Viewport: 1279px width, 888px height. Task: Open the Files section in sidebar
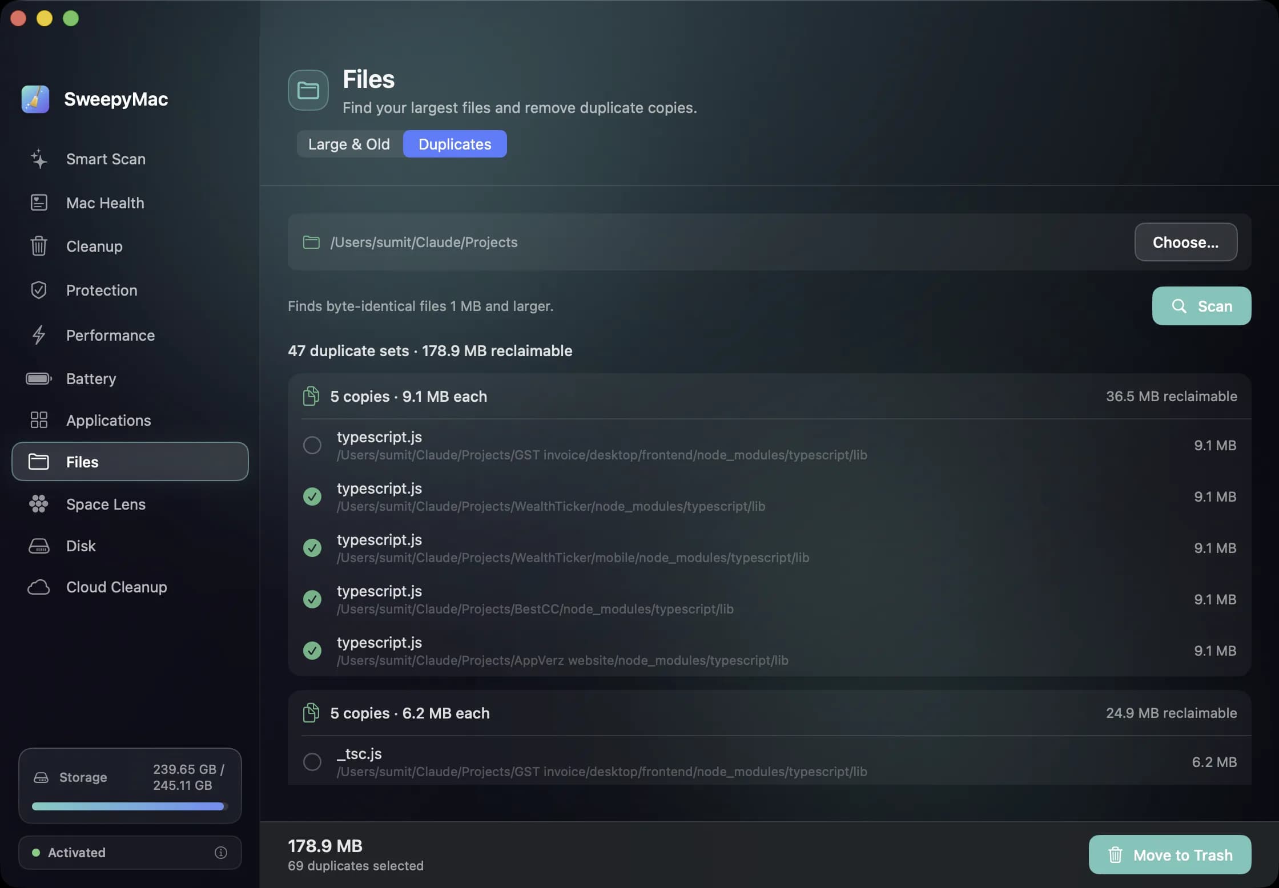pyautogui.click(x=130, y=462)
